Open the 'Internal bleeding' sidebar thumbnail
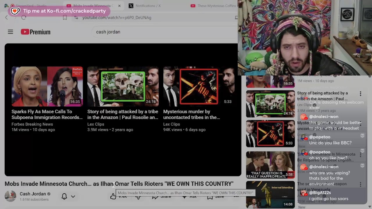This screenshot has height=209, width=372. pyautogui.click(x=270, y=195)
